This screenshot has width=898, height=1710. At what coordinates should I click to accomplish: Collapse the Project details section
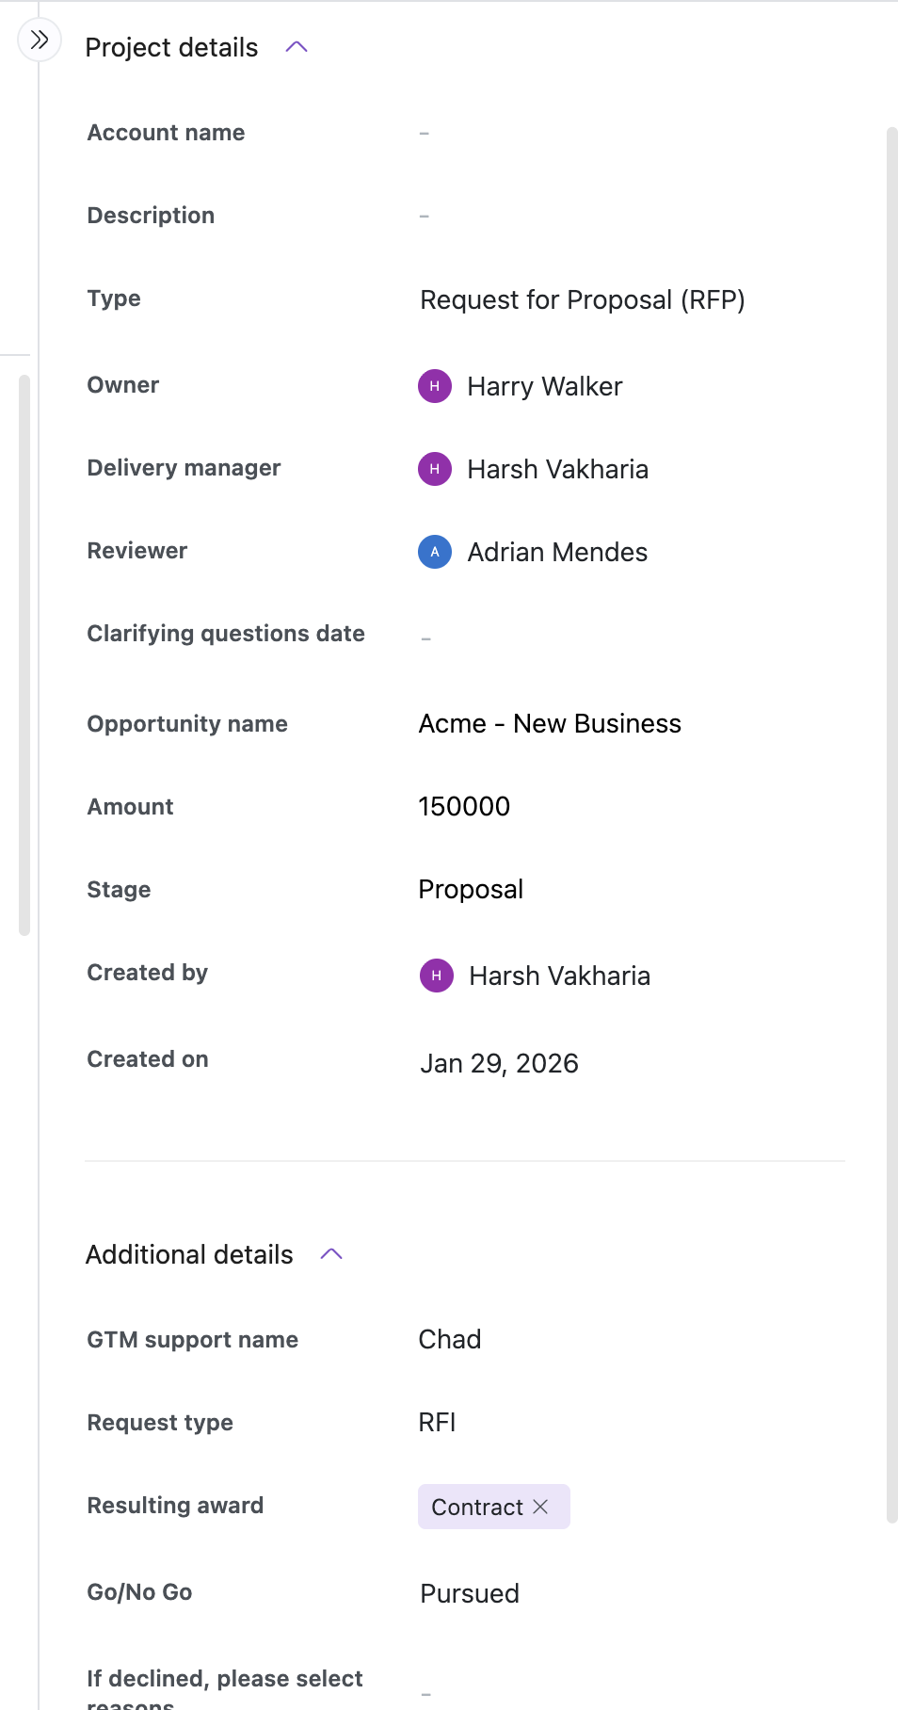[297, 47]
